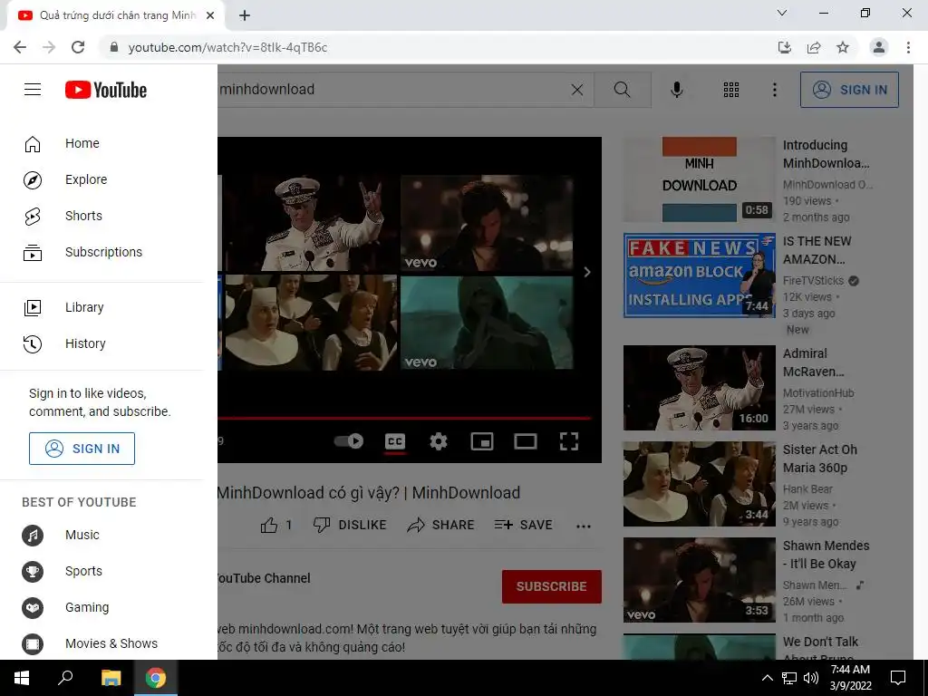
Task: Search by voice with microphone icon
Action: [x=676, y=90]
